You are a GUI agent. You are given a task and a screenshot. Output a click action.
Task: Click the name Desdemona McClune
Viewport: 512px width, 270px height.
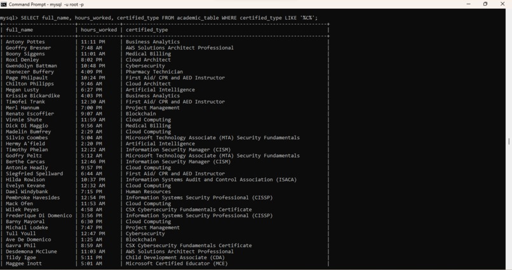point(31,252)
